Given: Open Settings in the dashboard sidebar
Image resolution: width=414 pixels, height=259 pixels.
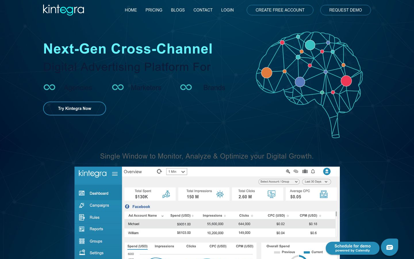Looking at the screenshot, I should 96,253.
